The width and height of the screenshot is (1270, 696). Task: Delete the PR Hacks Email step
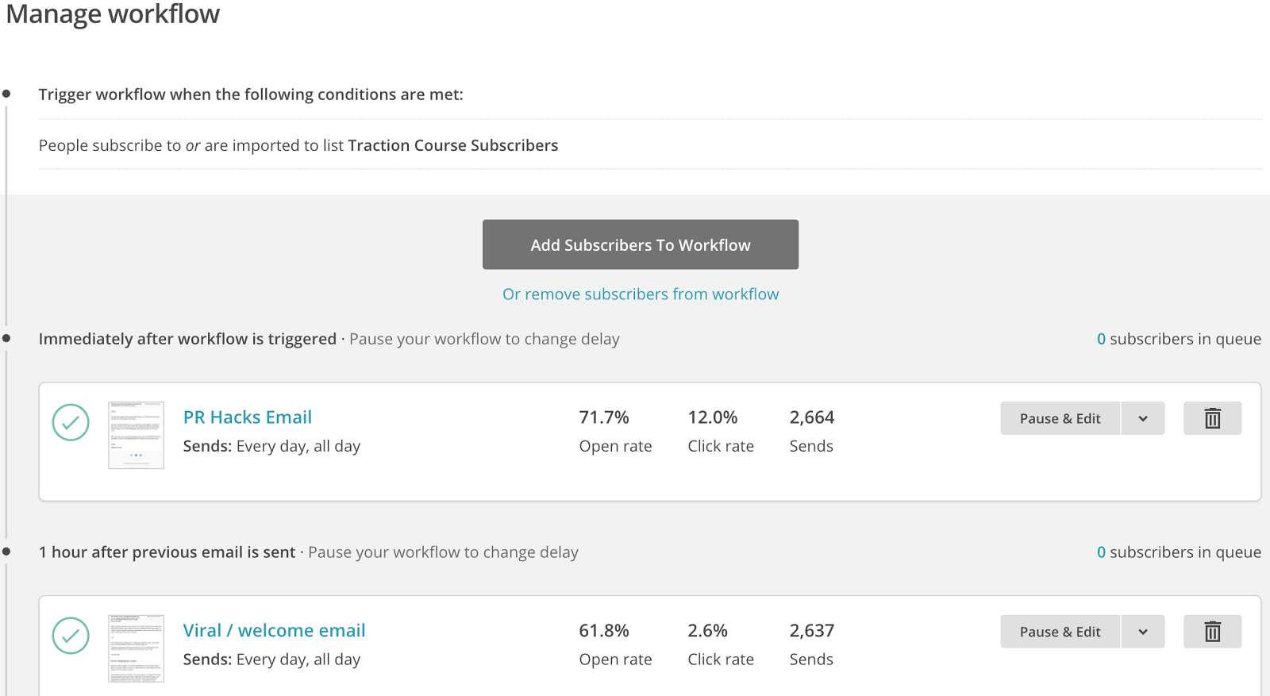(1212, 418)
